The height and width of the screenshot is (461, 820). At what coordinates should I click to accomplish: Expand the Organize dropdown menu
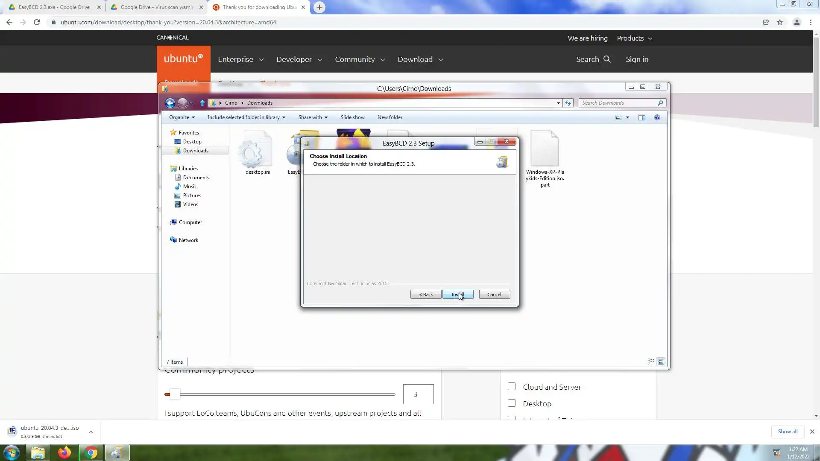182,117
